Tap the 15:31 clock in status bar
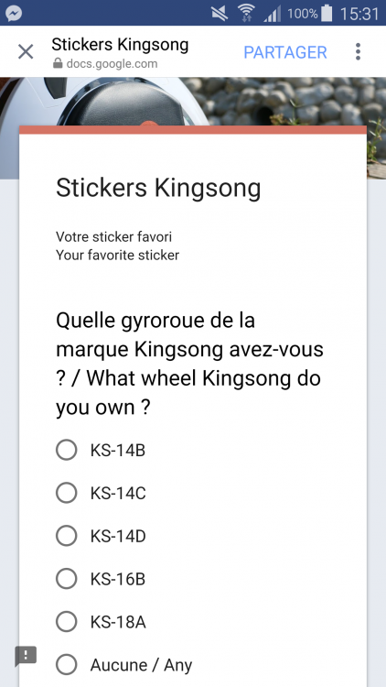The image size is (386, 687). 359,14
